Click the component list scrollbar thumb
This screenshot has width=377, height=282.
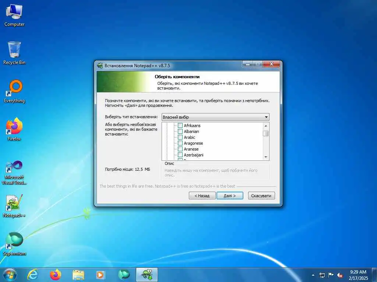(266, 133)
